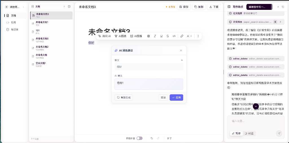Click the 重新生成 button
This screenshot has height=143, width=289.
[x=124, y=97]
